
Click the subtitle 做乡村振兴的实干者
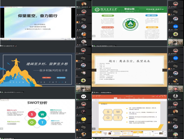(54, 70)
